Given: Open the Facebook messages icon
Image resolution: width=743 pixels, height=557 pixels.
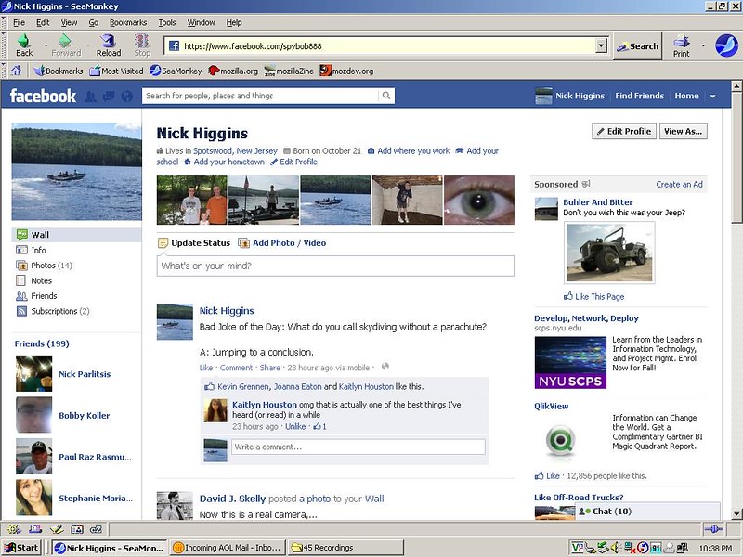Looking at the screenshot, I should [x=109, y=96].
